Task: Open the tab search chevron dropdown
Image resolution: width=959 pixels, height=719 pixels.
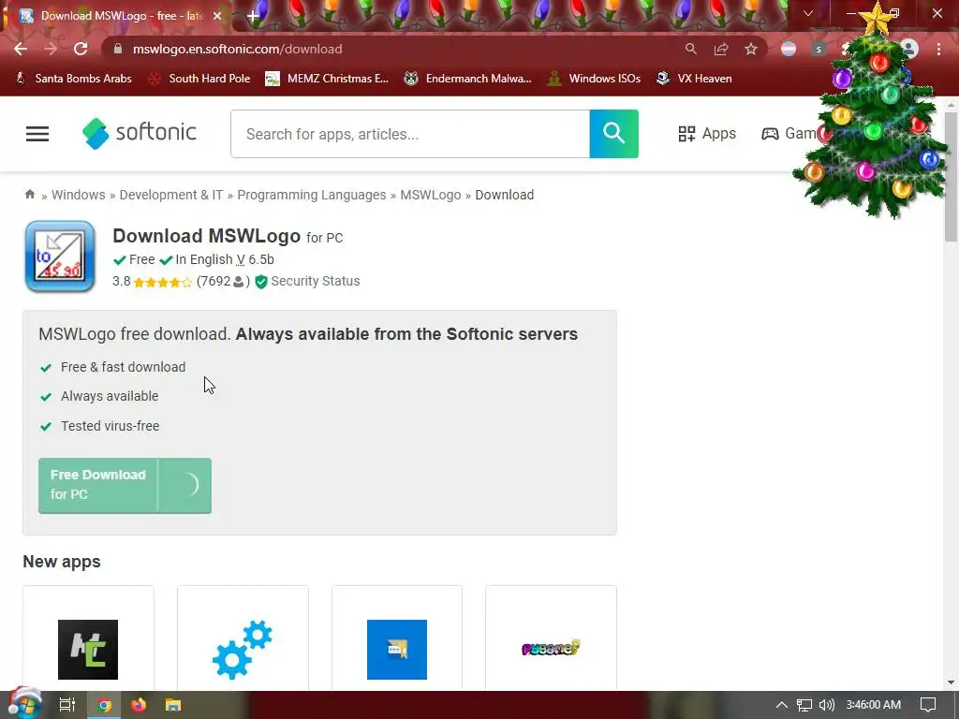Action: click(x=808, y=13)
